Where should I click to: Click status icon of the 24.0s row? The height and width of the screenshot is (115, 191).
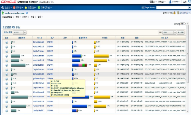[x=7, y=74]
